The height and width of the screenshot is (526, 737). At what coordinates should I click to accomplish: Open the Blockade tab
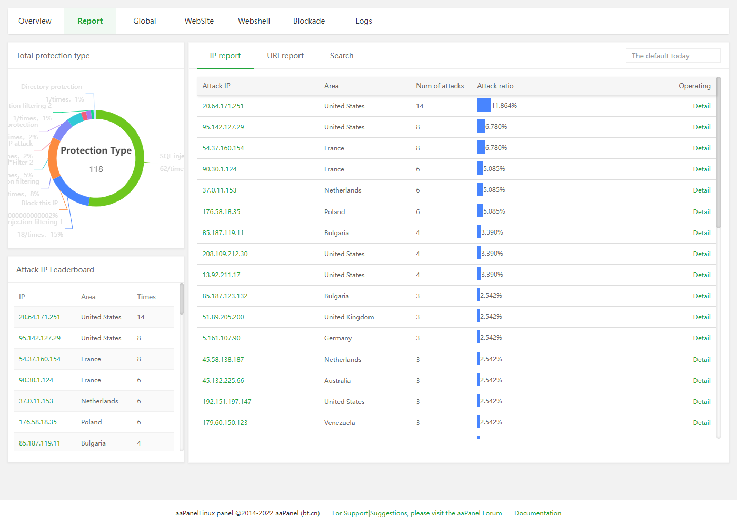[308, 21]
